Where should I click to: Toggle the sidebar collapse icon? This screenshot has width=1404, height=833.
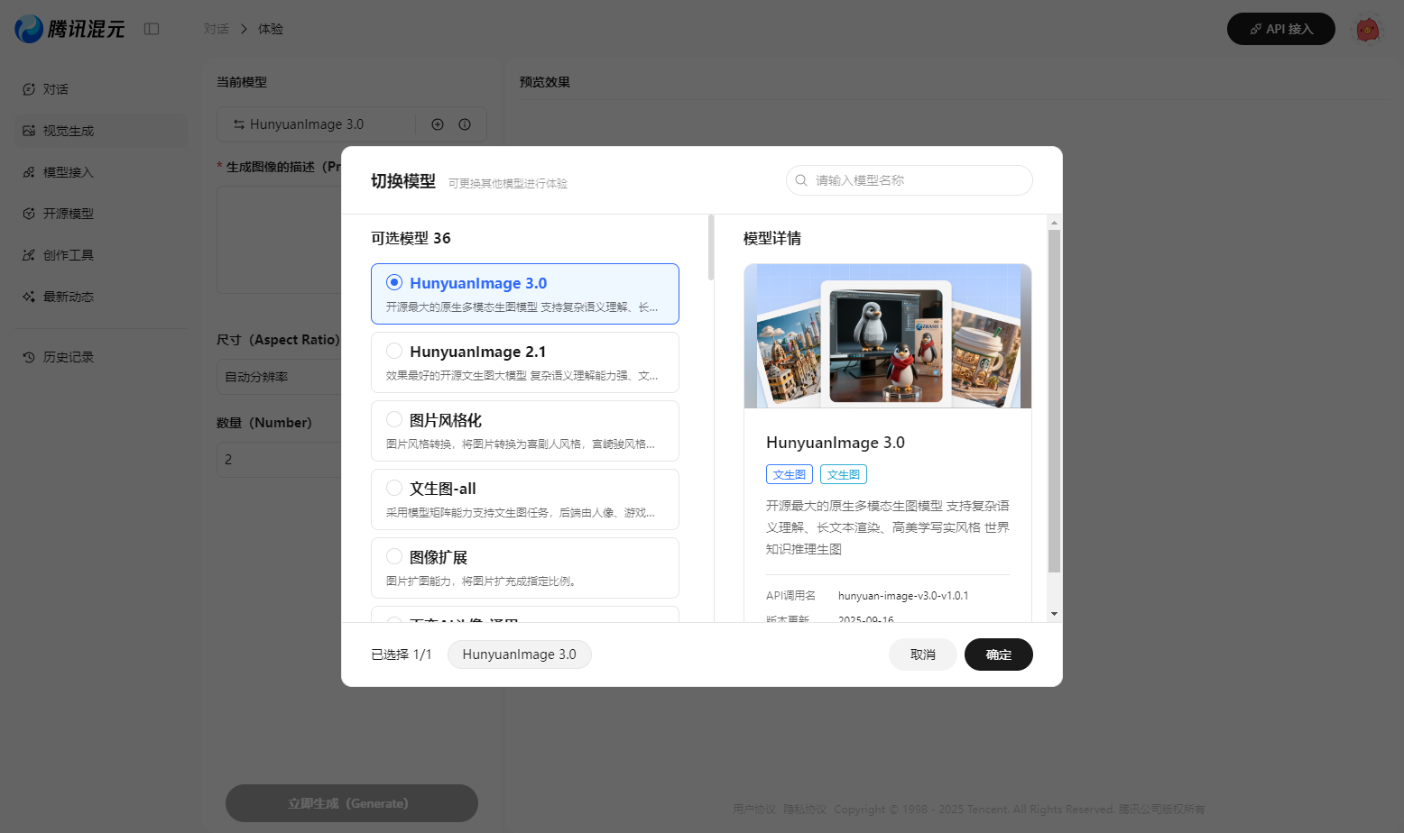point(152,29)
